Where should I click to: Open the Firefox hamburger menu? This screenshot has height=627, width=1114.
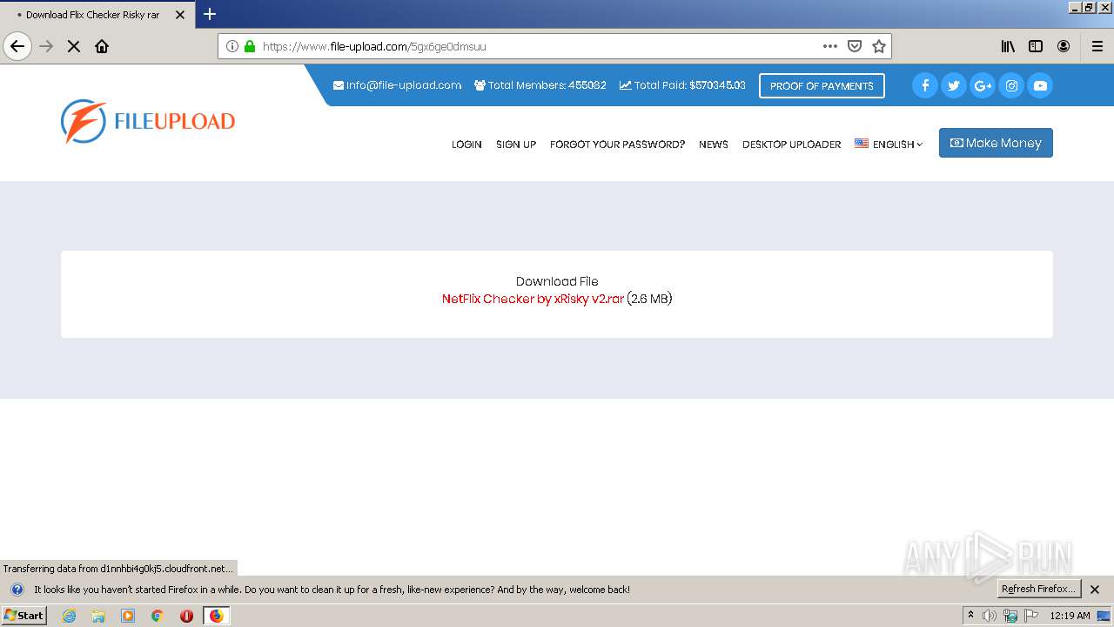1097,46
